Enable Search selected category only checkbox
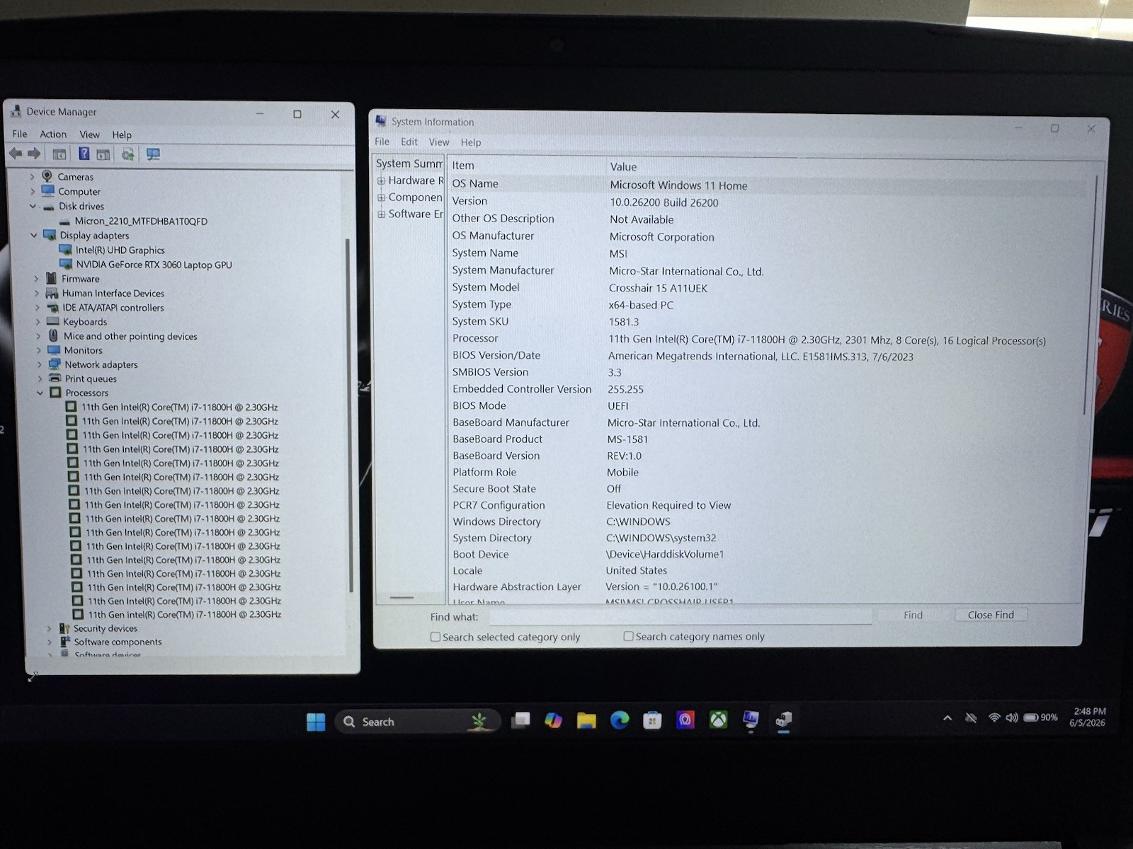1133x849 pixels. click(435, 637)
